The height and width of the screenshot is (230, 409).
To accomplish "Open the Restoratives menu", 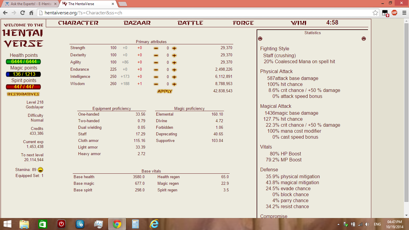I will click(x=23, y=94).
